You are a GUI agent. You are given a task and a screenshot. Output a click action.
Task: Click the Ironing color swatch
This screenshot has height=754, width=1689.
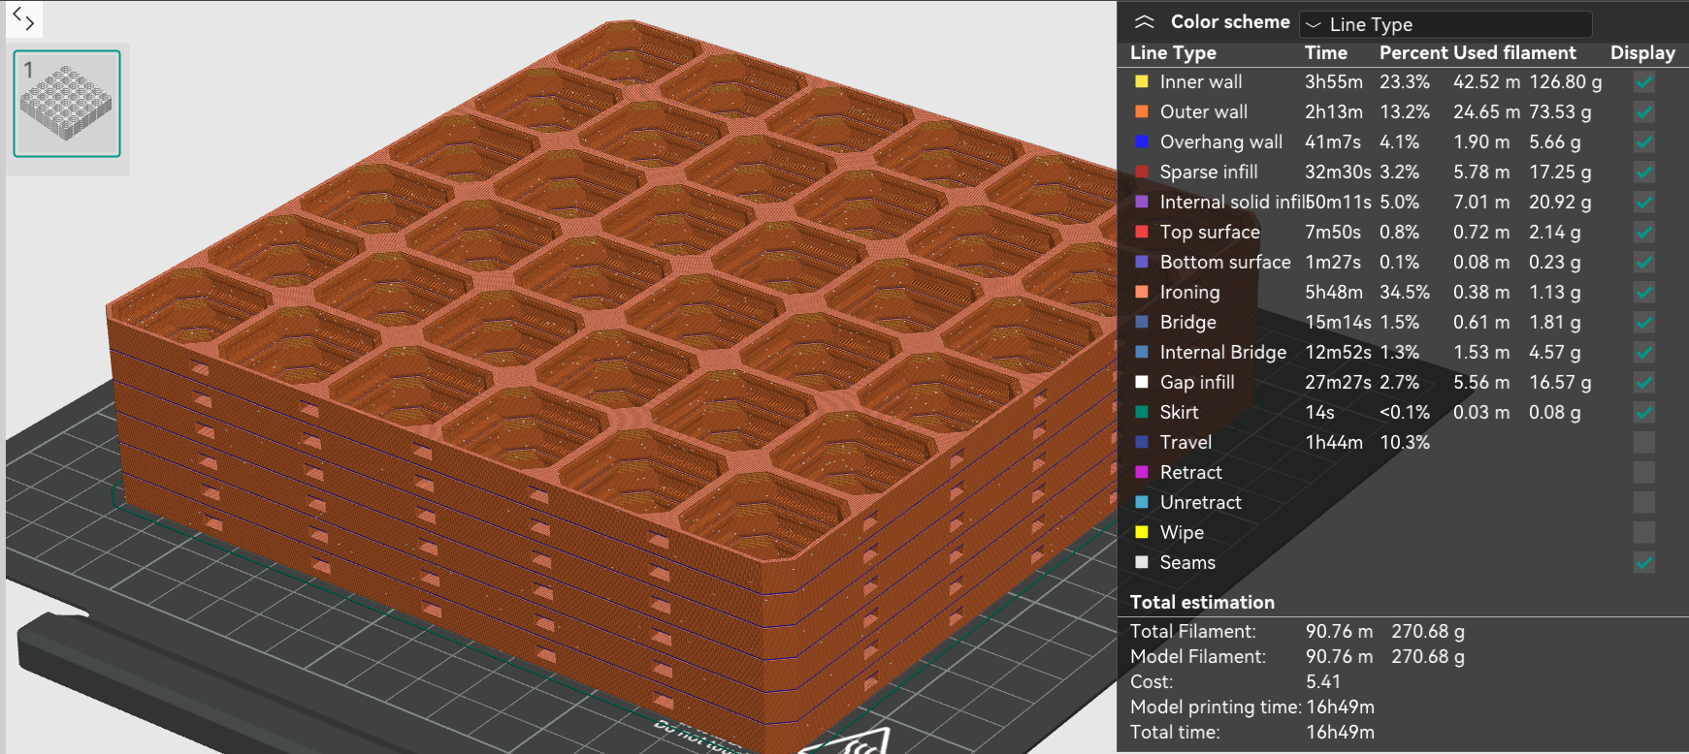pos(1142,293)
